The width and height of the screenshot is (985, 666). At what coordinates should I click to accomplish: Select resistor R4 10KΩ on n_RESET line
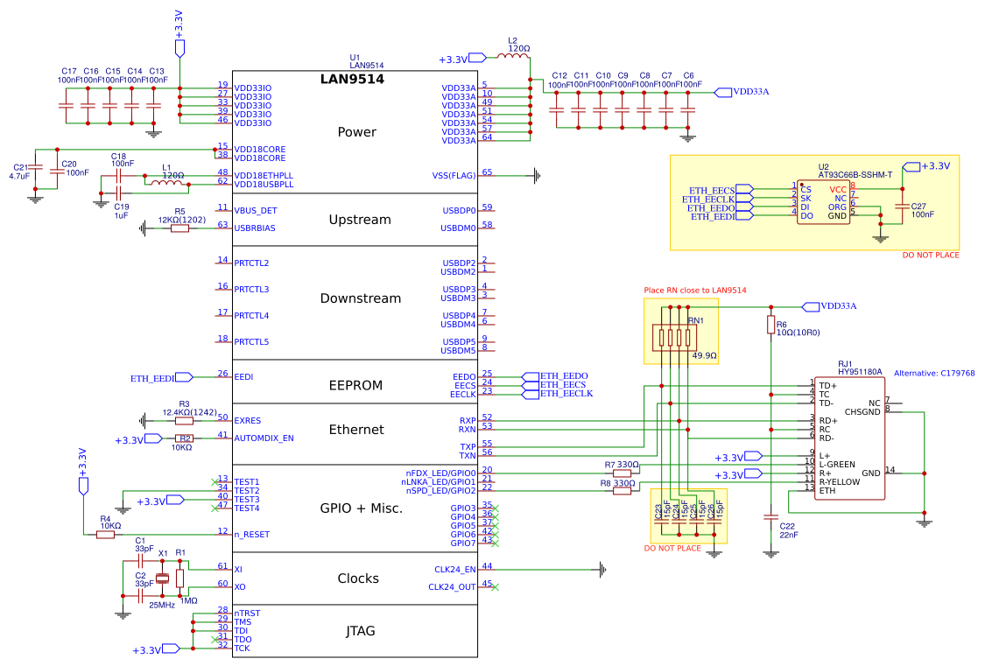click(x=106, y=535)
